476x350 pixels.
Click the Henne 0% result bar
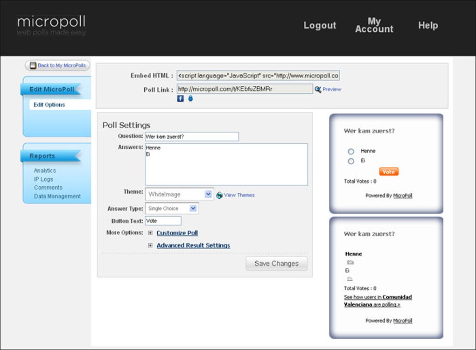coord(350,262)
